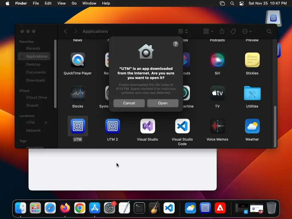
Task: Open Control Center in menu bar
Action: point(242,3)
